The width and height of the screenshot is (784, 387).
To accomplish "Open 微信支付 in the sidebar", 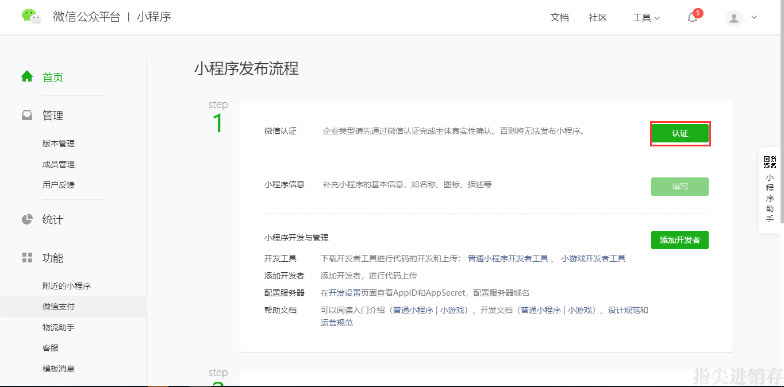I will point(59,307).
